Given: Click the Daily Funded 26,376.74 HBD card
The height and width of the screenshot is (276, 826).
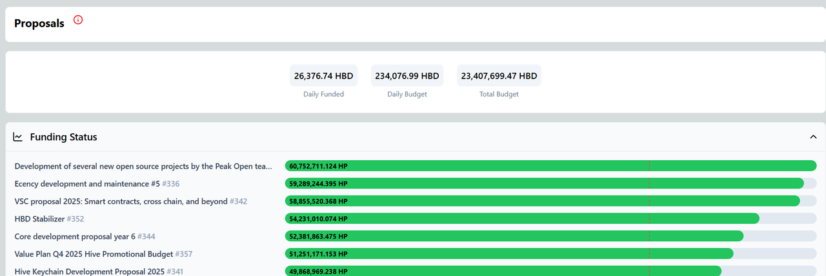Looking at the screenshot, I should (323, 76).
